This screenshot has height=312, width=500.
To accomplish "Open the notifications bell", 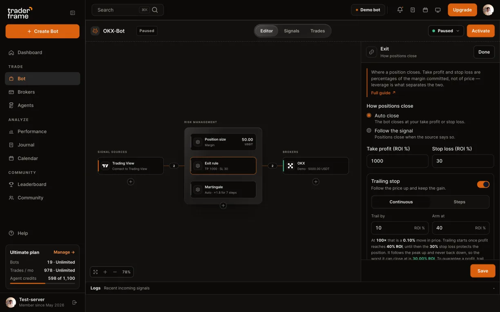I will 400,10.
